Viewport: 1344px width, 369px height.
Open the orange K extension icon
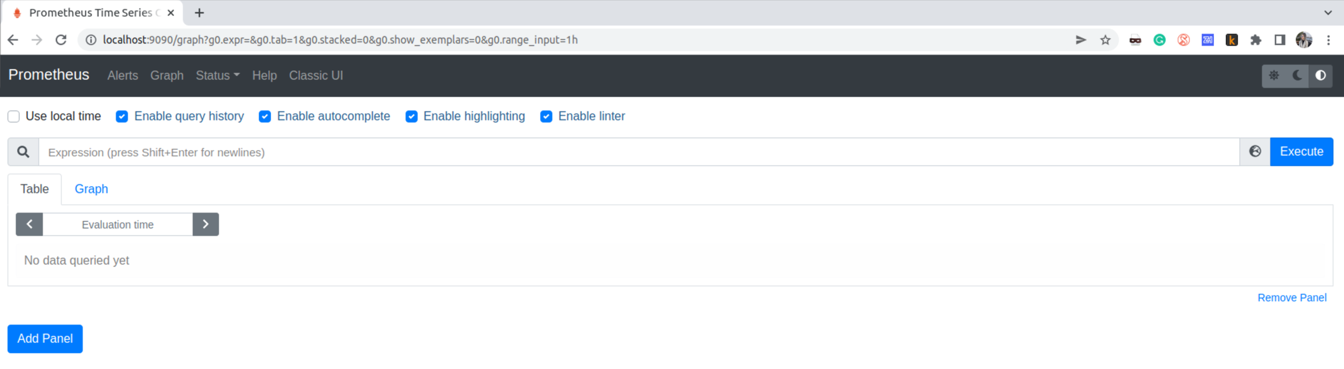(x=1232, y=40)
